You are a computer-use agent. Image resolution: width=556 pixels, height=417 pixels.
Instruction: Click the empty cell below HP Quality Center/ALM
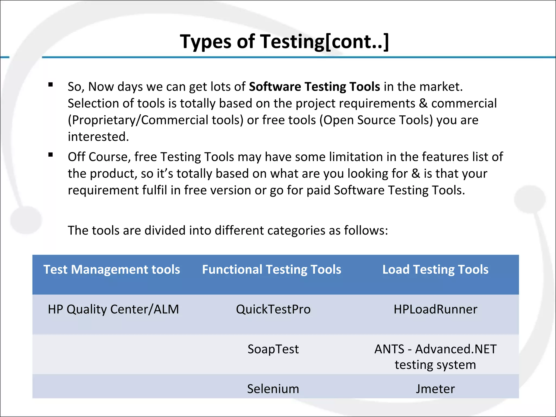113,354
